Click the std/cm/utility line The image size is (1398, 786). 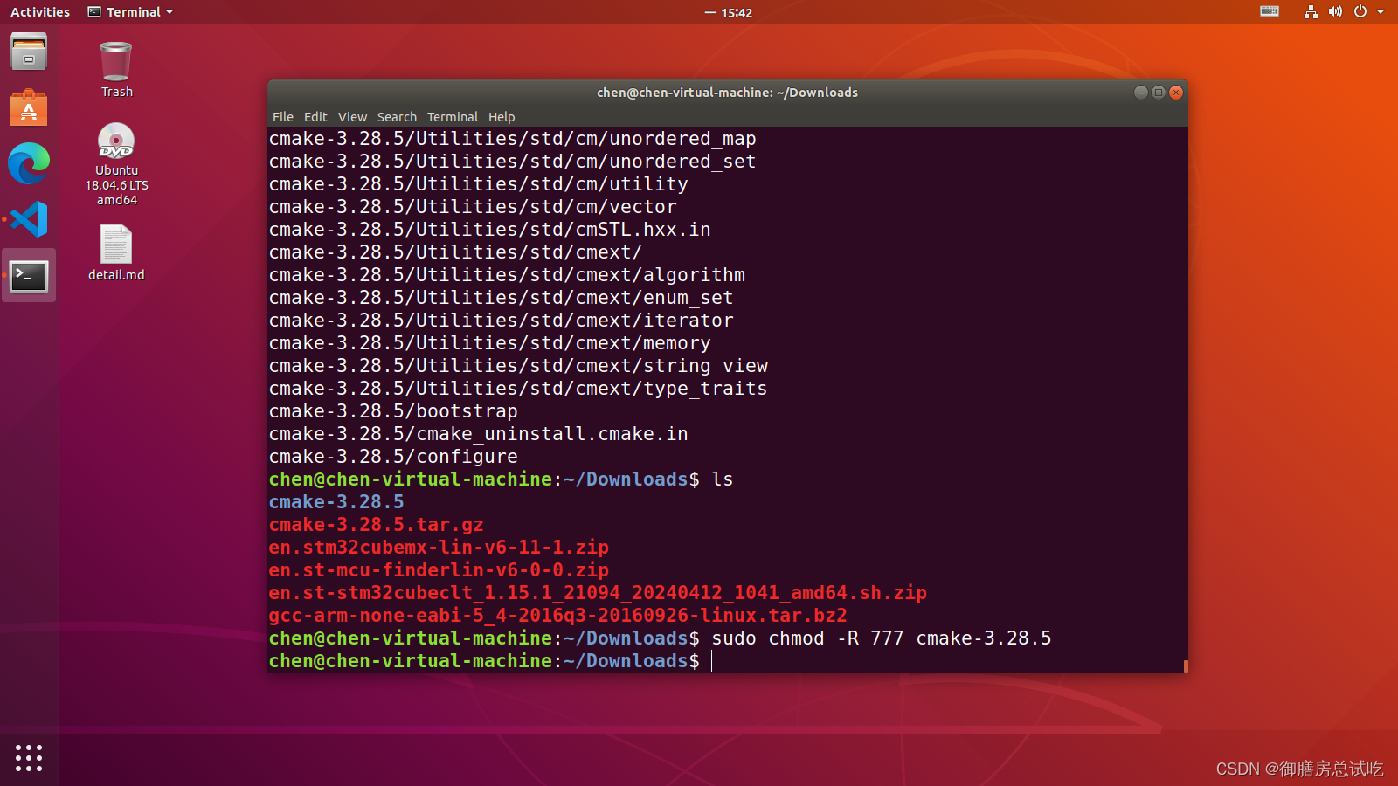point(479,184)
